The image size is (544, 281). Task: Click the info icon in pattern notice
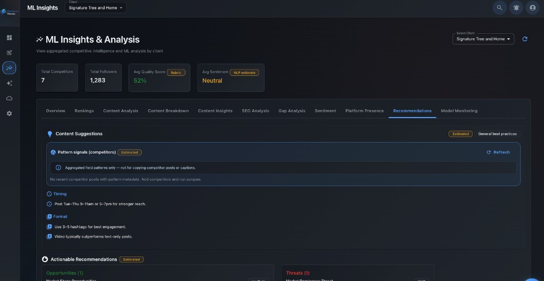58,168
